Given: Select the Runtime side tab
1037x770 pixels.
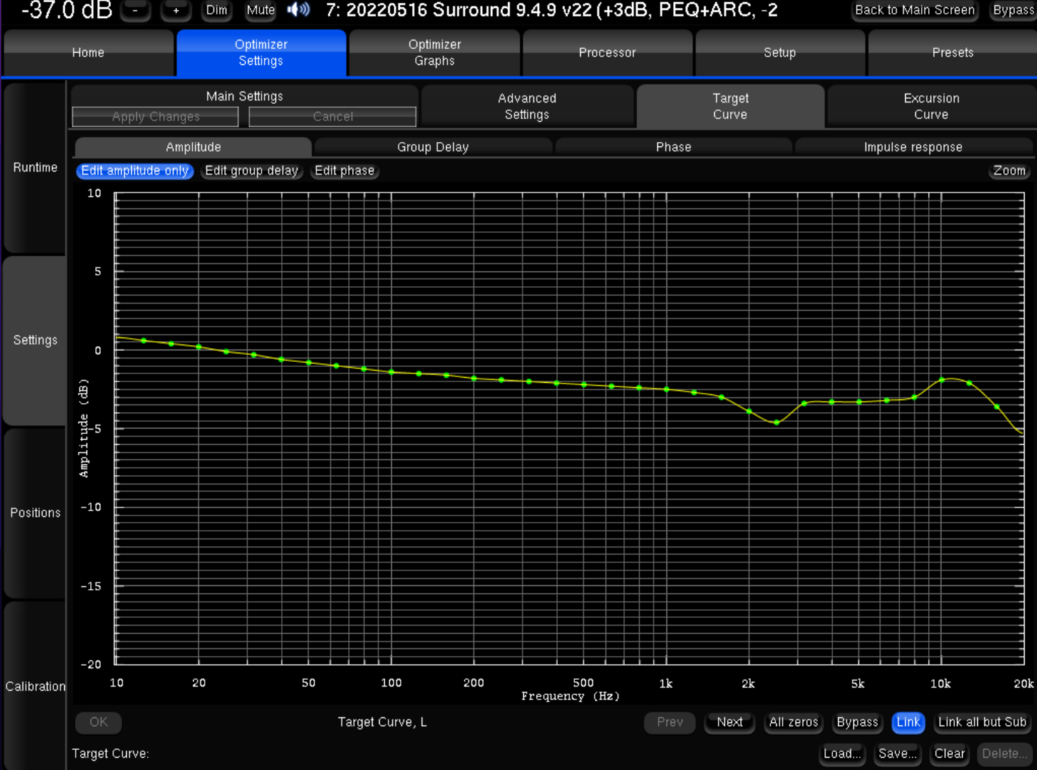Looking at the screenshot, I should (35, 168).
